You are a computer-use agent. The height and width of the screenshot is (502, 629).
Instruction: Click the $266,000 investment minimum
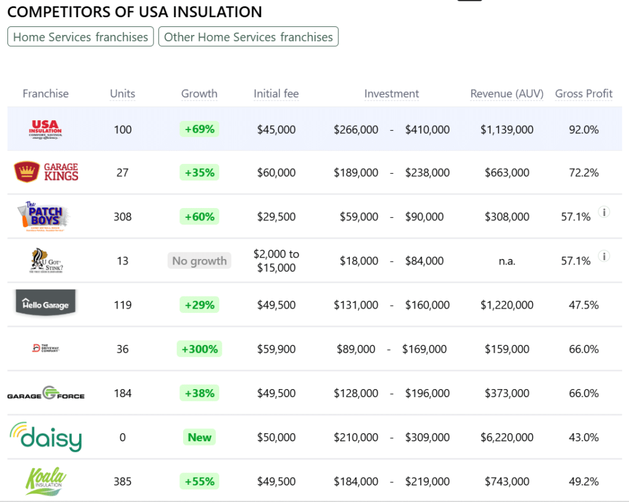click(x=356, y=130)
